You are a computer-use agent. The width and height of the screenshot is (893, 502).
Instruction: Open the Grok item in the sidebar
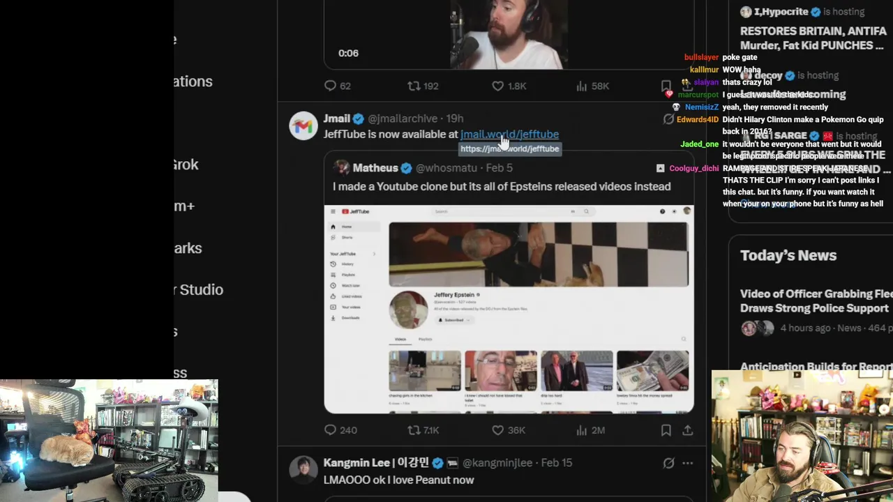coord(186,165)
